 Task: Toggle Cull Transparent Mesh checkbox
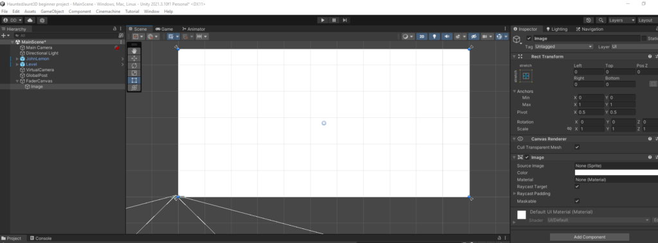click(x=577, y=147)
